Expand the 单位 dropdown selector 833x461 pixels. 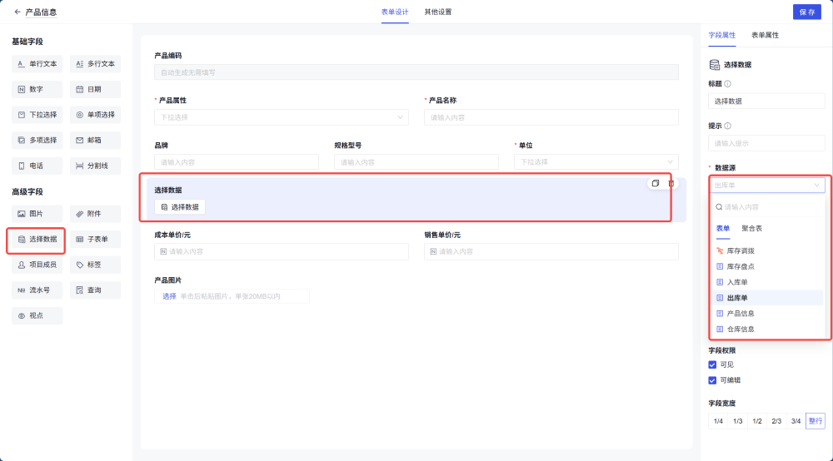[596, 162]
